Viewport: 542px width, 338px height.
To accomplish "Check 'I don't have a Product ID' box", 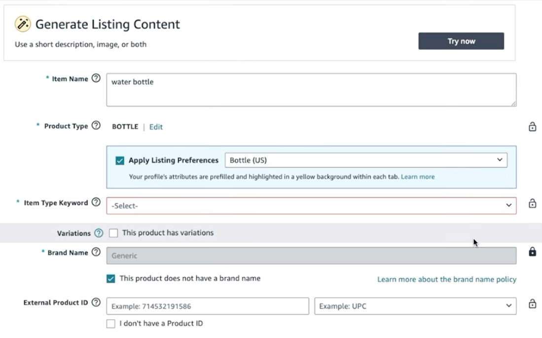I will point(111,324).
